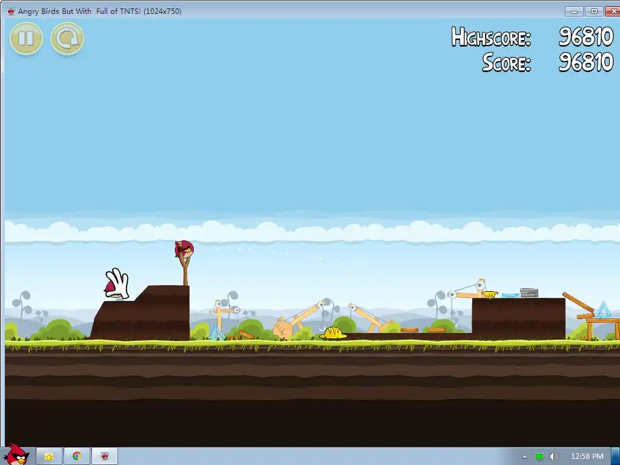Screen dimensions: 620x465
Task: Click the wooden crane wheel near the center
Action: 282,330
